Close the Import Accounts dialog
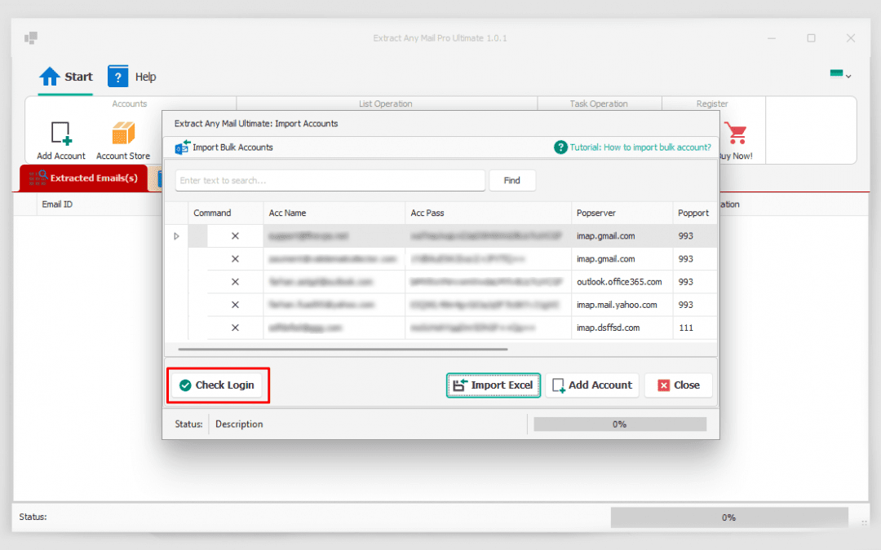 point(678,385)
